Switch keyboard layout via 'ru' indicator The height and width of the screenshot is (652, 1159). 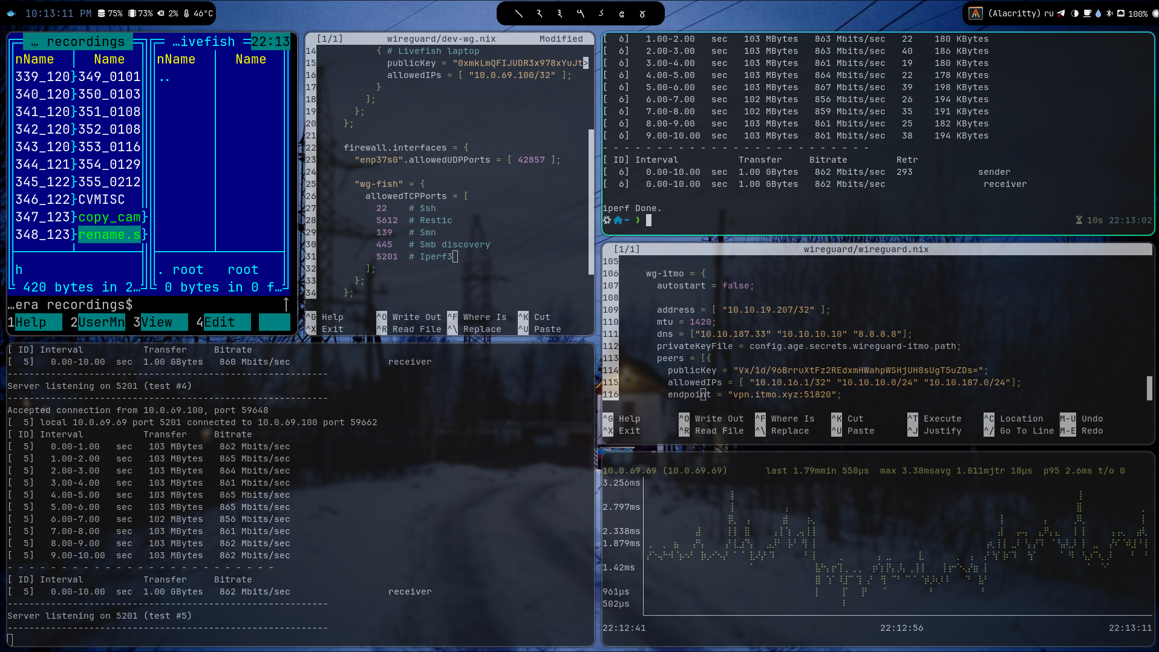[x=1049, y=13]
